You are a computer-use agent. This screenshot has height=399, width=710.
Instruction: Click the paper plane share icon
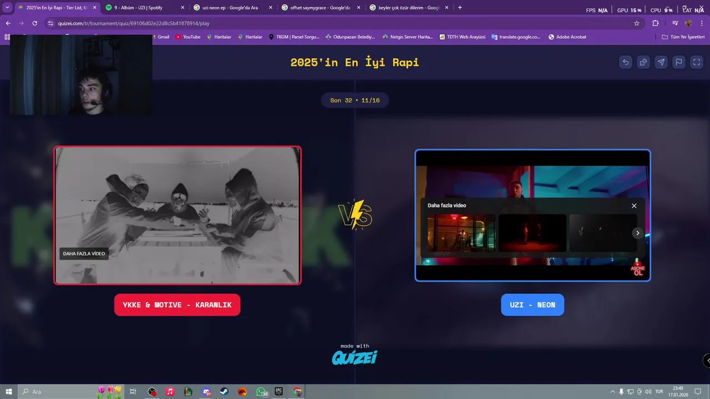point(661,62)
